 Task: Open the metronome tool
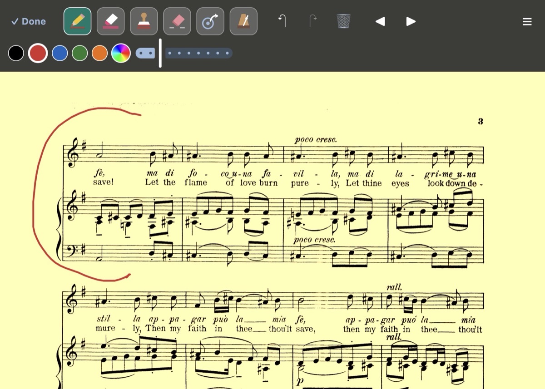tap(243, 21)
